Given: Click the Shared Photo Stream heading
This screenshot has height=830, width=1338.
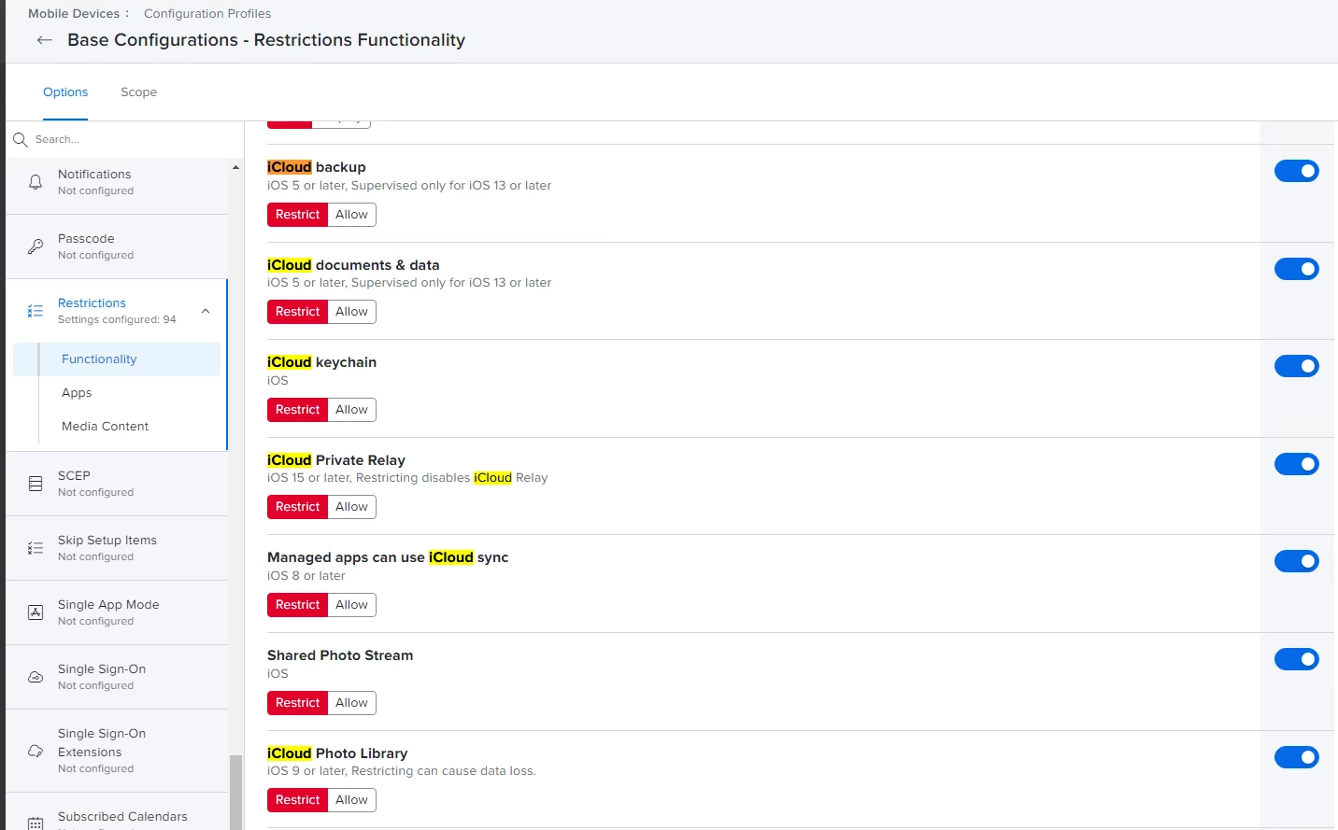Looking at the screenshot, I should pyautogui.click(x=340, y=655).
